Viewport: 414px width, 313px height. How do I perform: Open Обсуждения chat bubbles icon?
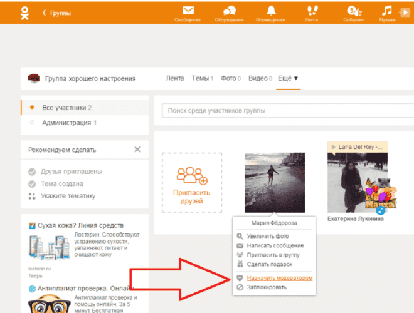coord(230,11)
